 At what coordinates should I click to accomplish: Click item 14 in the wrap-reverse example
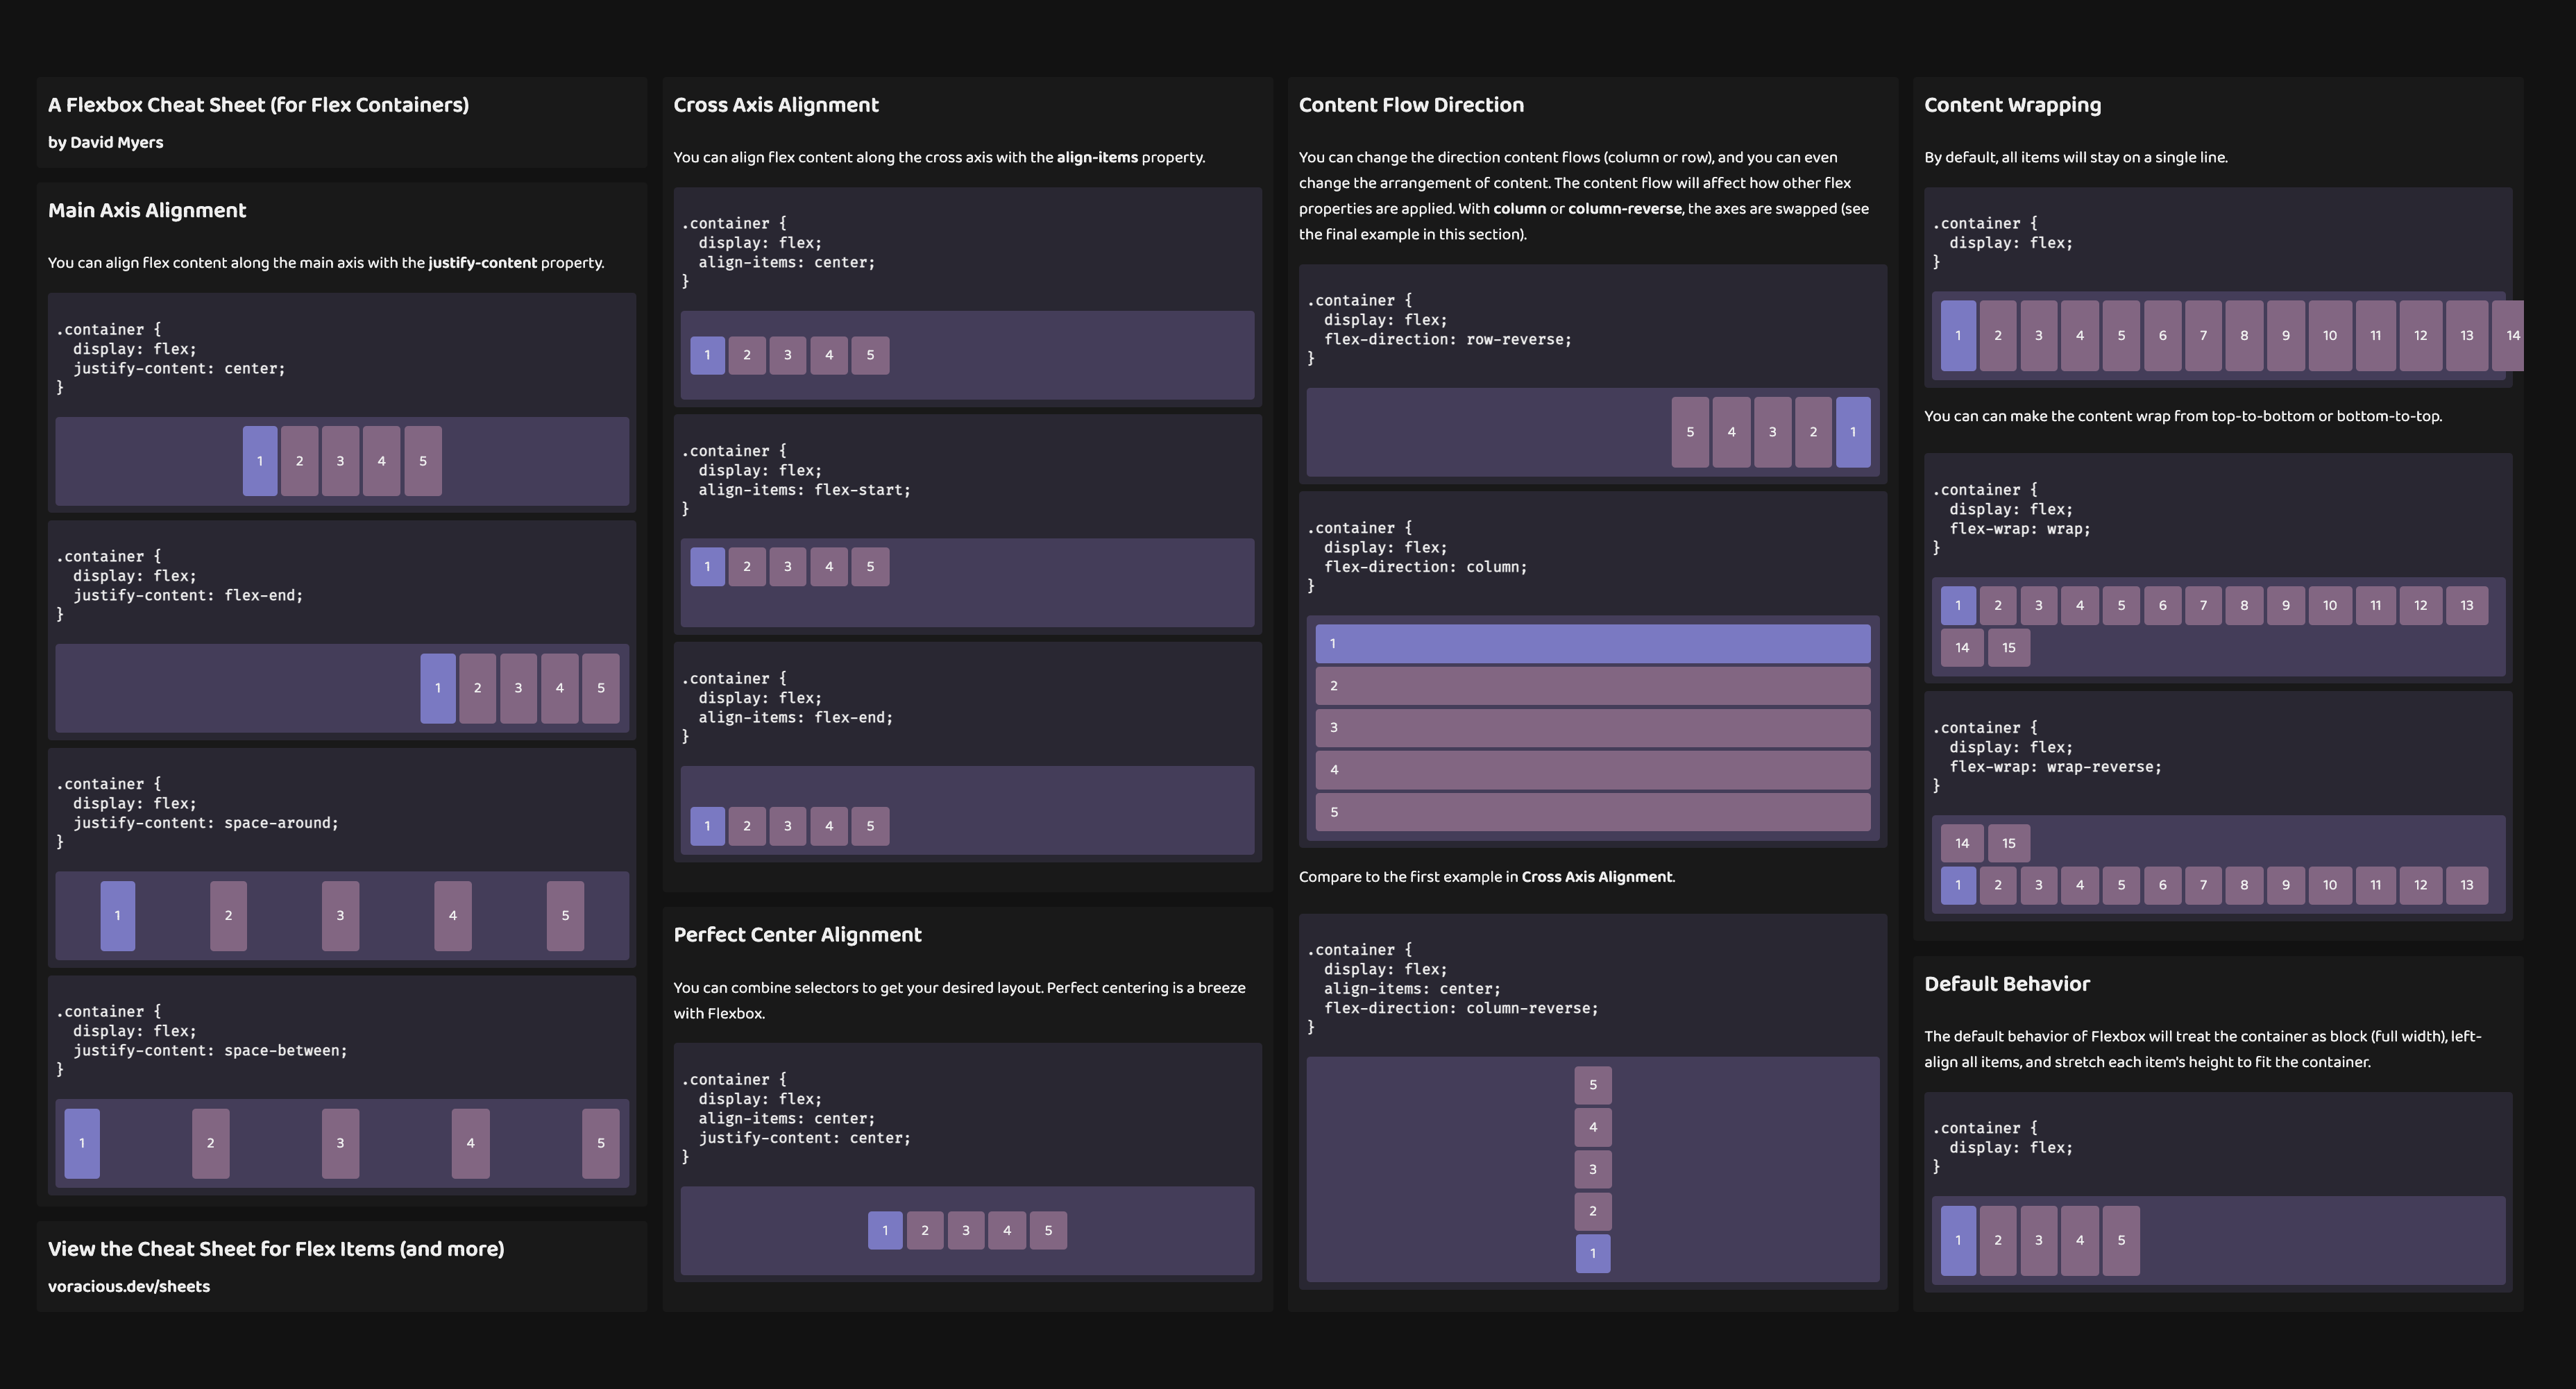point(1961,842)
